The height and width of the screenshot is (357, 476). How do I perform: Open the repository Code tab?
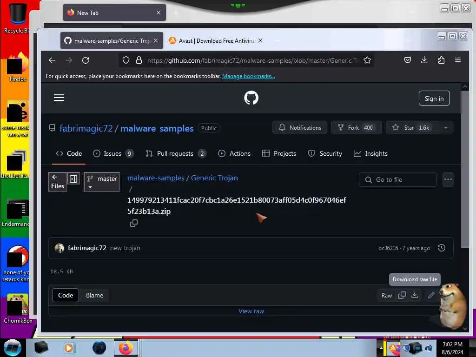69,153
